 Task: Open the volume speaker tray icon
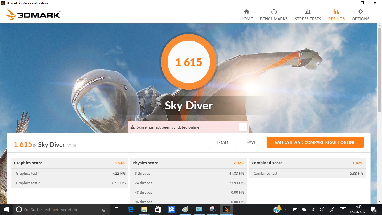click(322, 209)
